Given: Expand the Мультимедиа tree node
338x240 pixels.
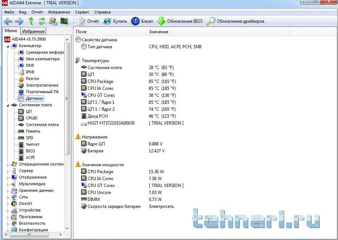Looking at the screenshot, I should tap(8, 184).
